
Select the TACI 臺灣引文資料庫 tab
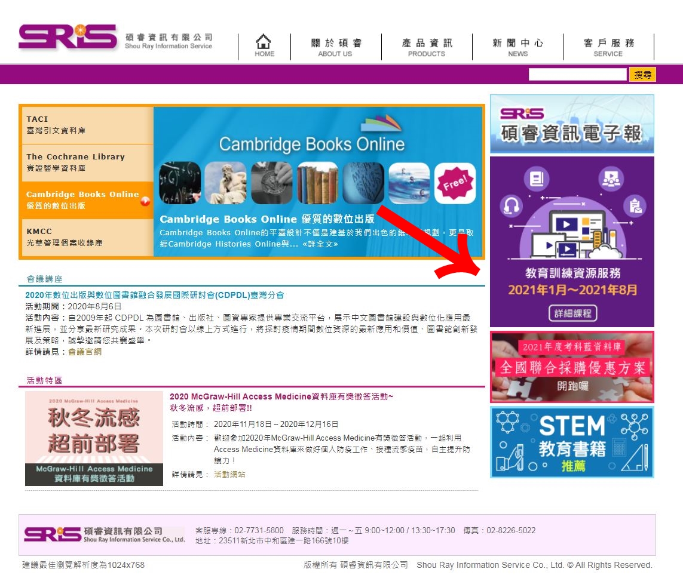(87, 125)
